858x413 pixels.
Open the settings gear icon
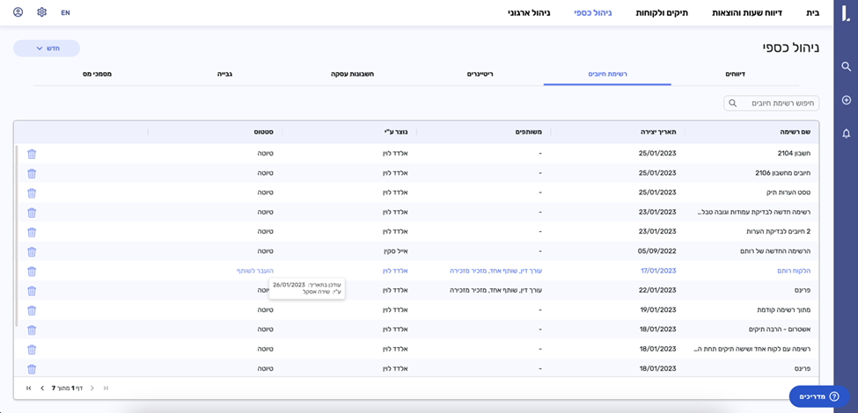pos(41,12)
